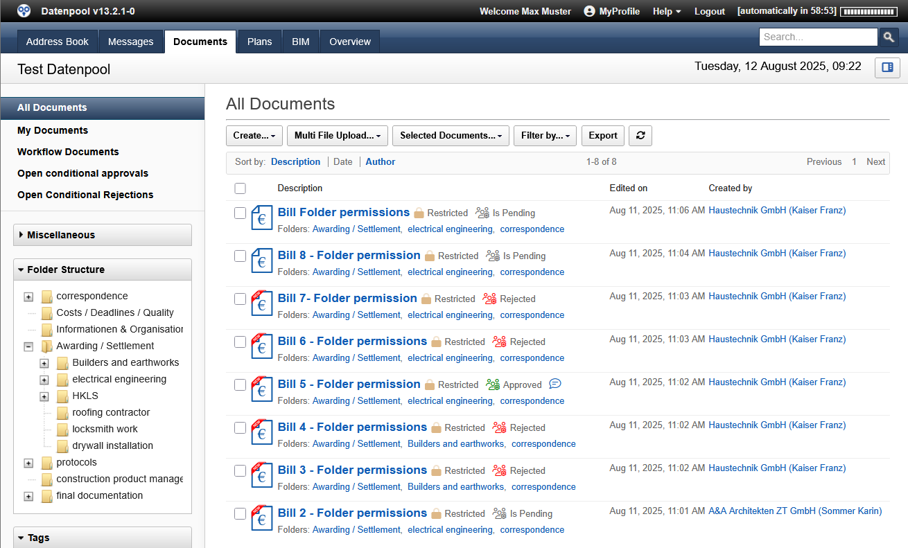
Task: Open the Create... dropdown
Action: pyautogui.click(x=254, y=136)
